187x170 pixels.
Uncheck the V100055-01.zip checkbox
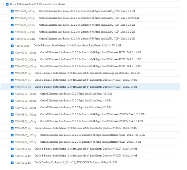pyautogui.click(x=12, y=87)
